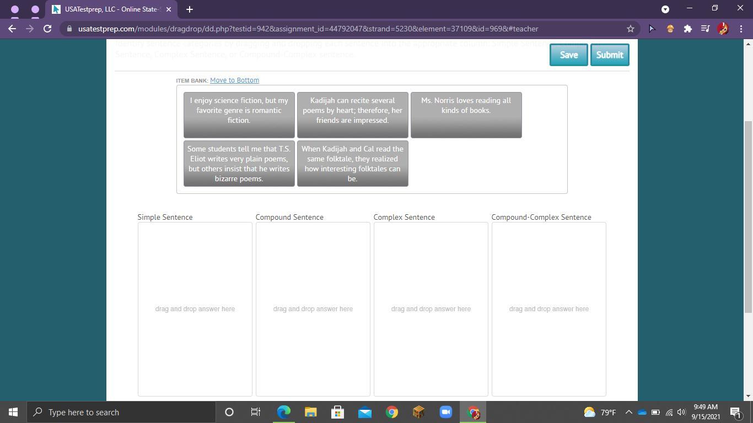Image resolution: width=753 pixels, height=423 pixels.
Task: Click the Compound-Complex Sentence drop box
Action: 549,309
